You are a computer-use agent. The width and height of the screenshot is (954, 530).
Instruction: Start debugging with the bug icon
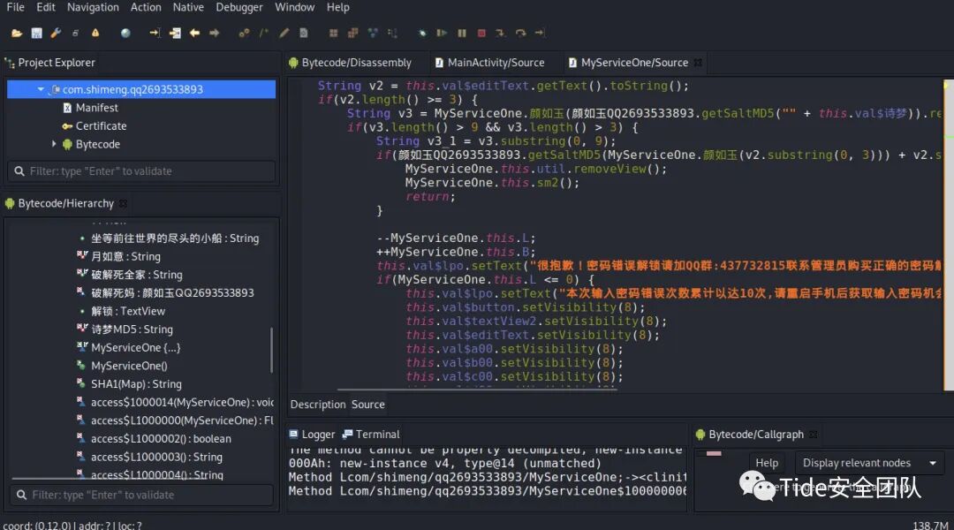pyautogui.click(x=422, y=33)
